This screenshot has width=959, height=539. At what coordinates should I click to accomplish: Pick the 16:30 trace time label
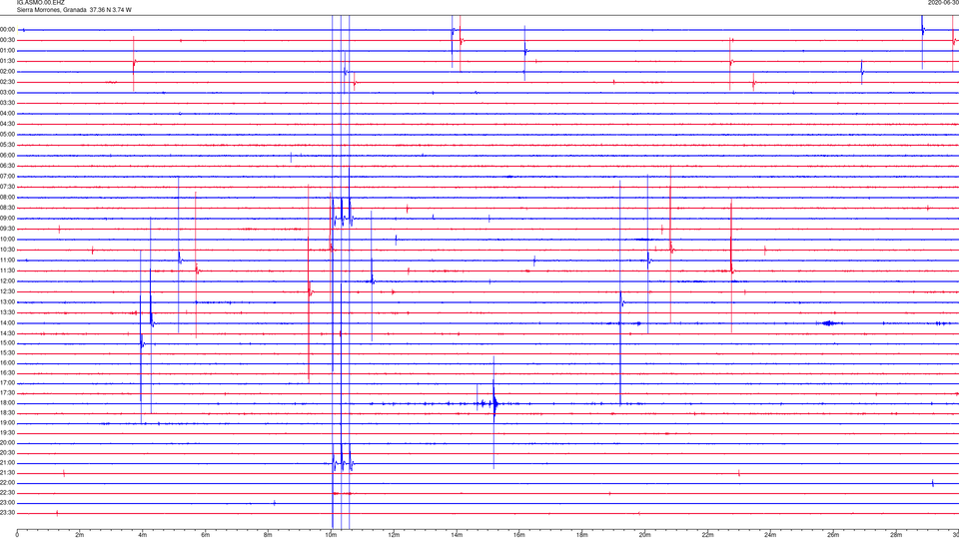pyautogui.click(x=7, y=372)
